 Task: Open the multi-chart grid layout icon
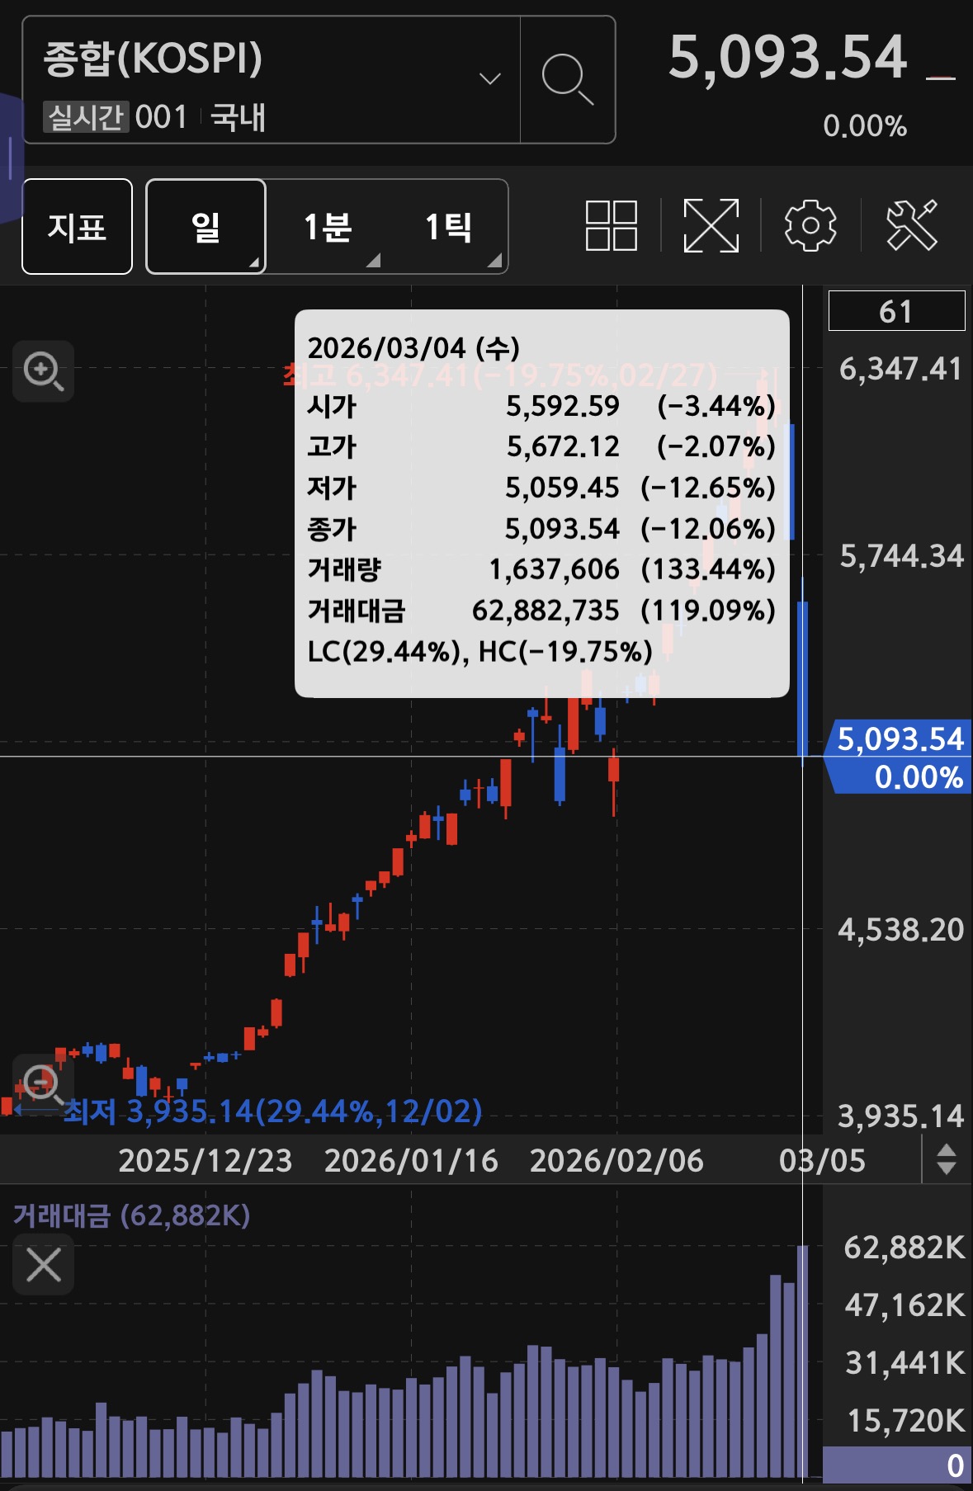pyautogui.click(x=611, y=225)
